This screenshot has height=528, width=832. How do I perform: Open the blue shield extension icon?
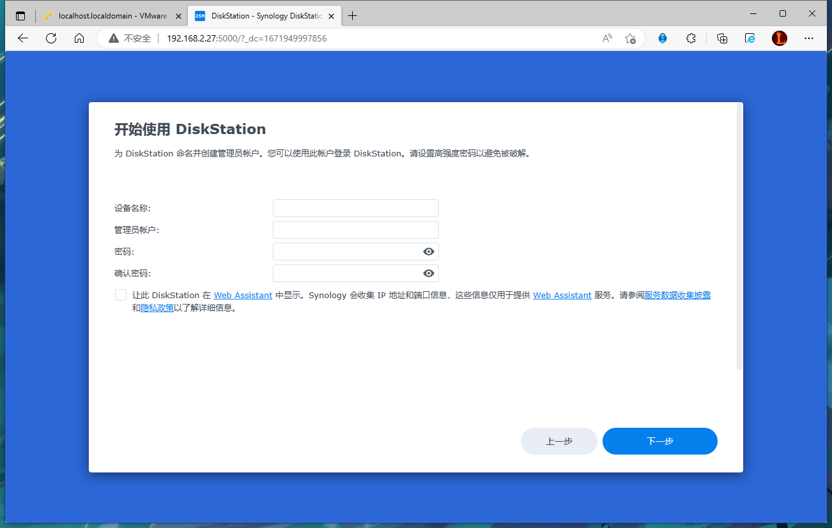(663, 38)
